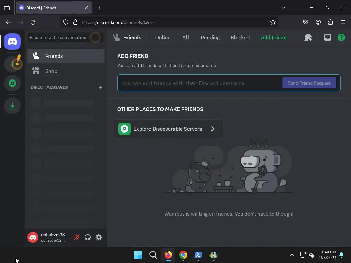Open a new browser tab

[x=99, y=8]
